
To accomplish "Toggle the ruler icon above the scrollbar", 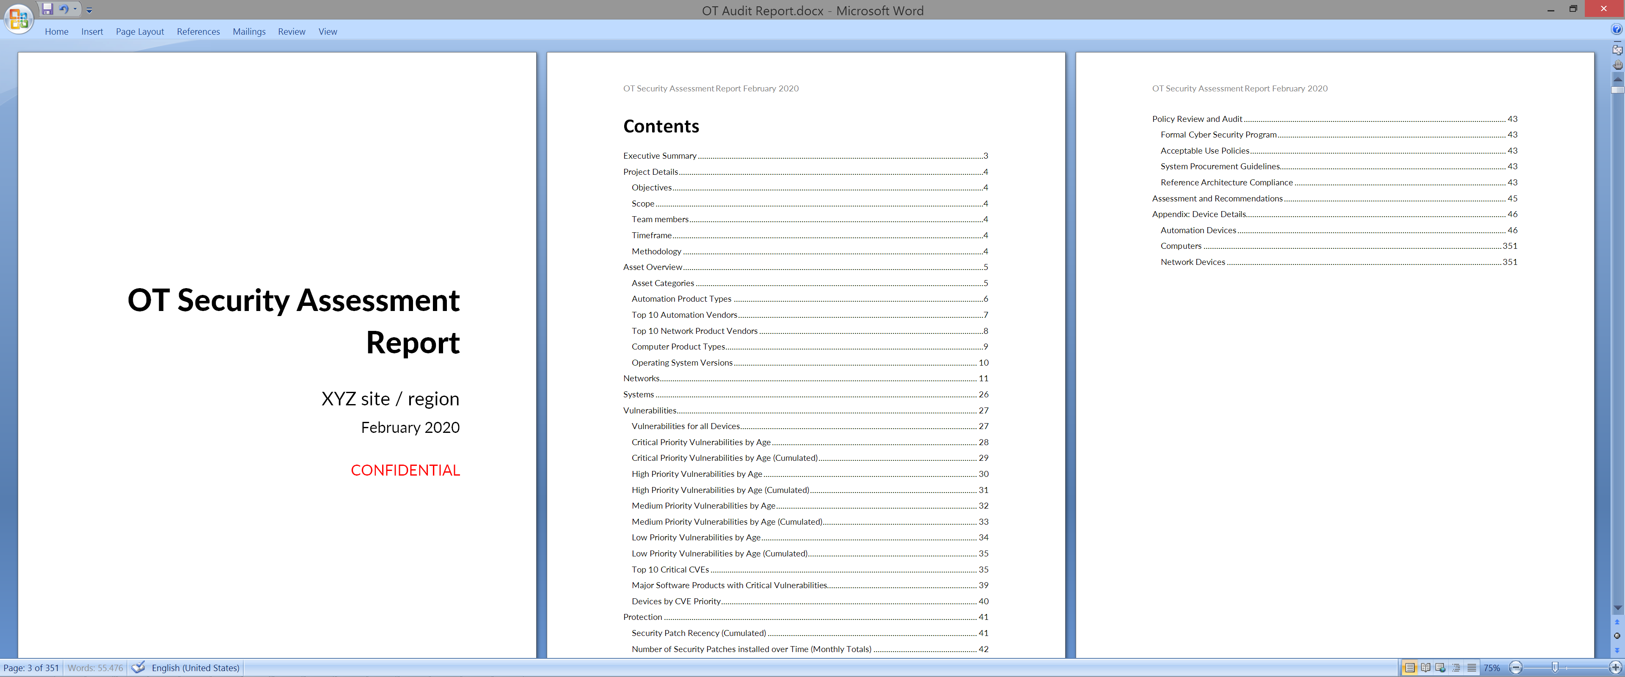I will 1617,50.
